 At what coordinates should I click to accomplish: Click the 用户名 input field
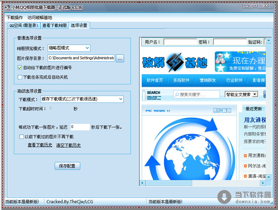click(x=180, y=42)
